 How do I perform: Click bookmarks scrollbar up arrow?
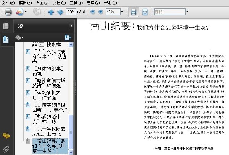click(71, 45)
